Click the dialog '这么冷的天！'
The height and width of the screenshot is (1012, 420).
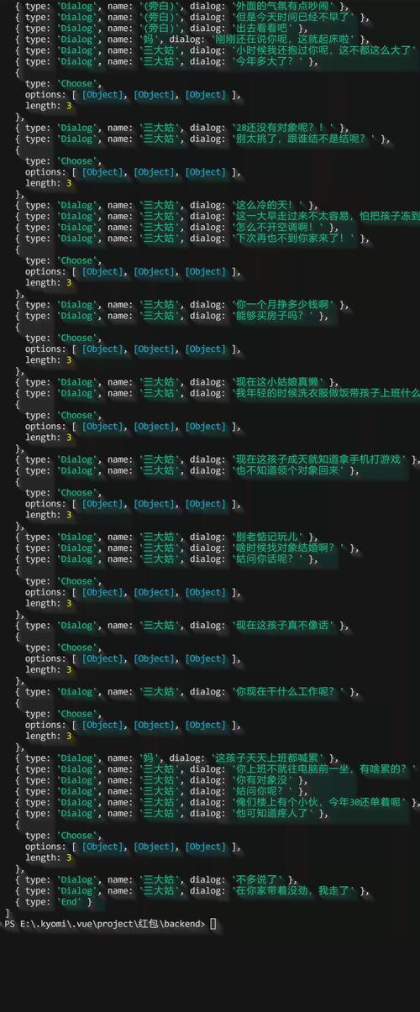pos(268,205)
